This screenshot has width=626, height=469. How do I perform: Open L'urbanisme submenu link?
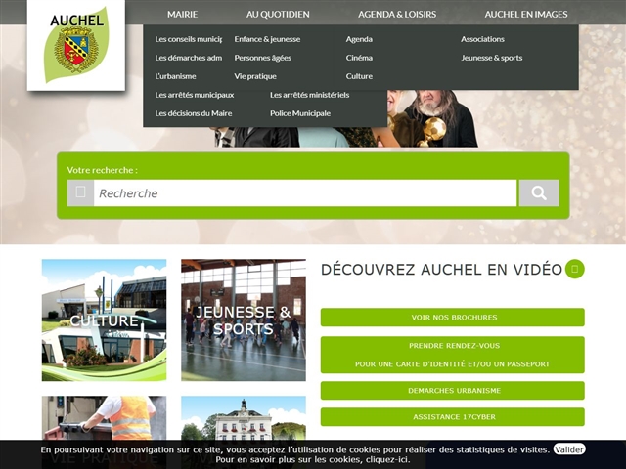[175, 76]
